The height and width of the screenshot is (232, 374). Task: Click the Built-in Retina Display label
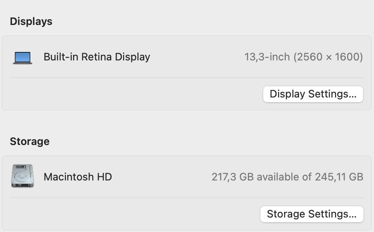pos(97,57)
